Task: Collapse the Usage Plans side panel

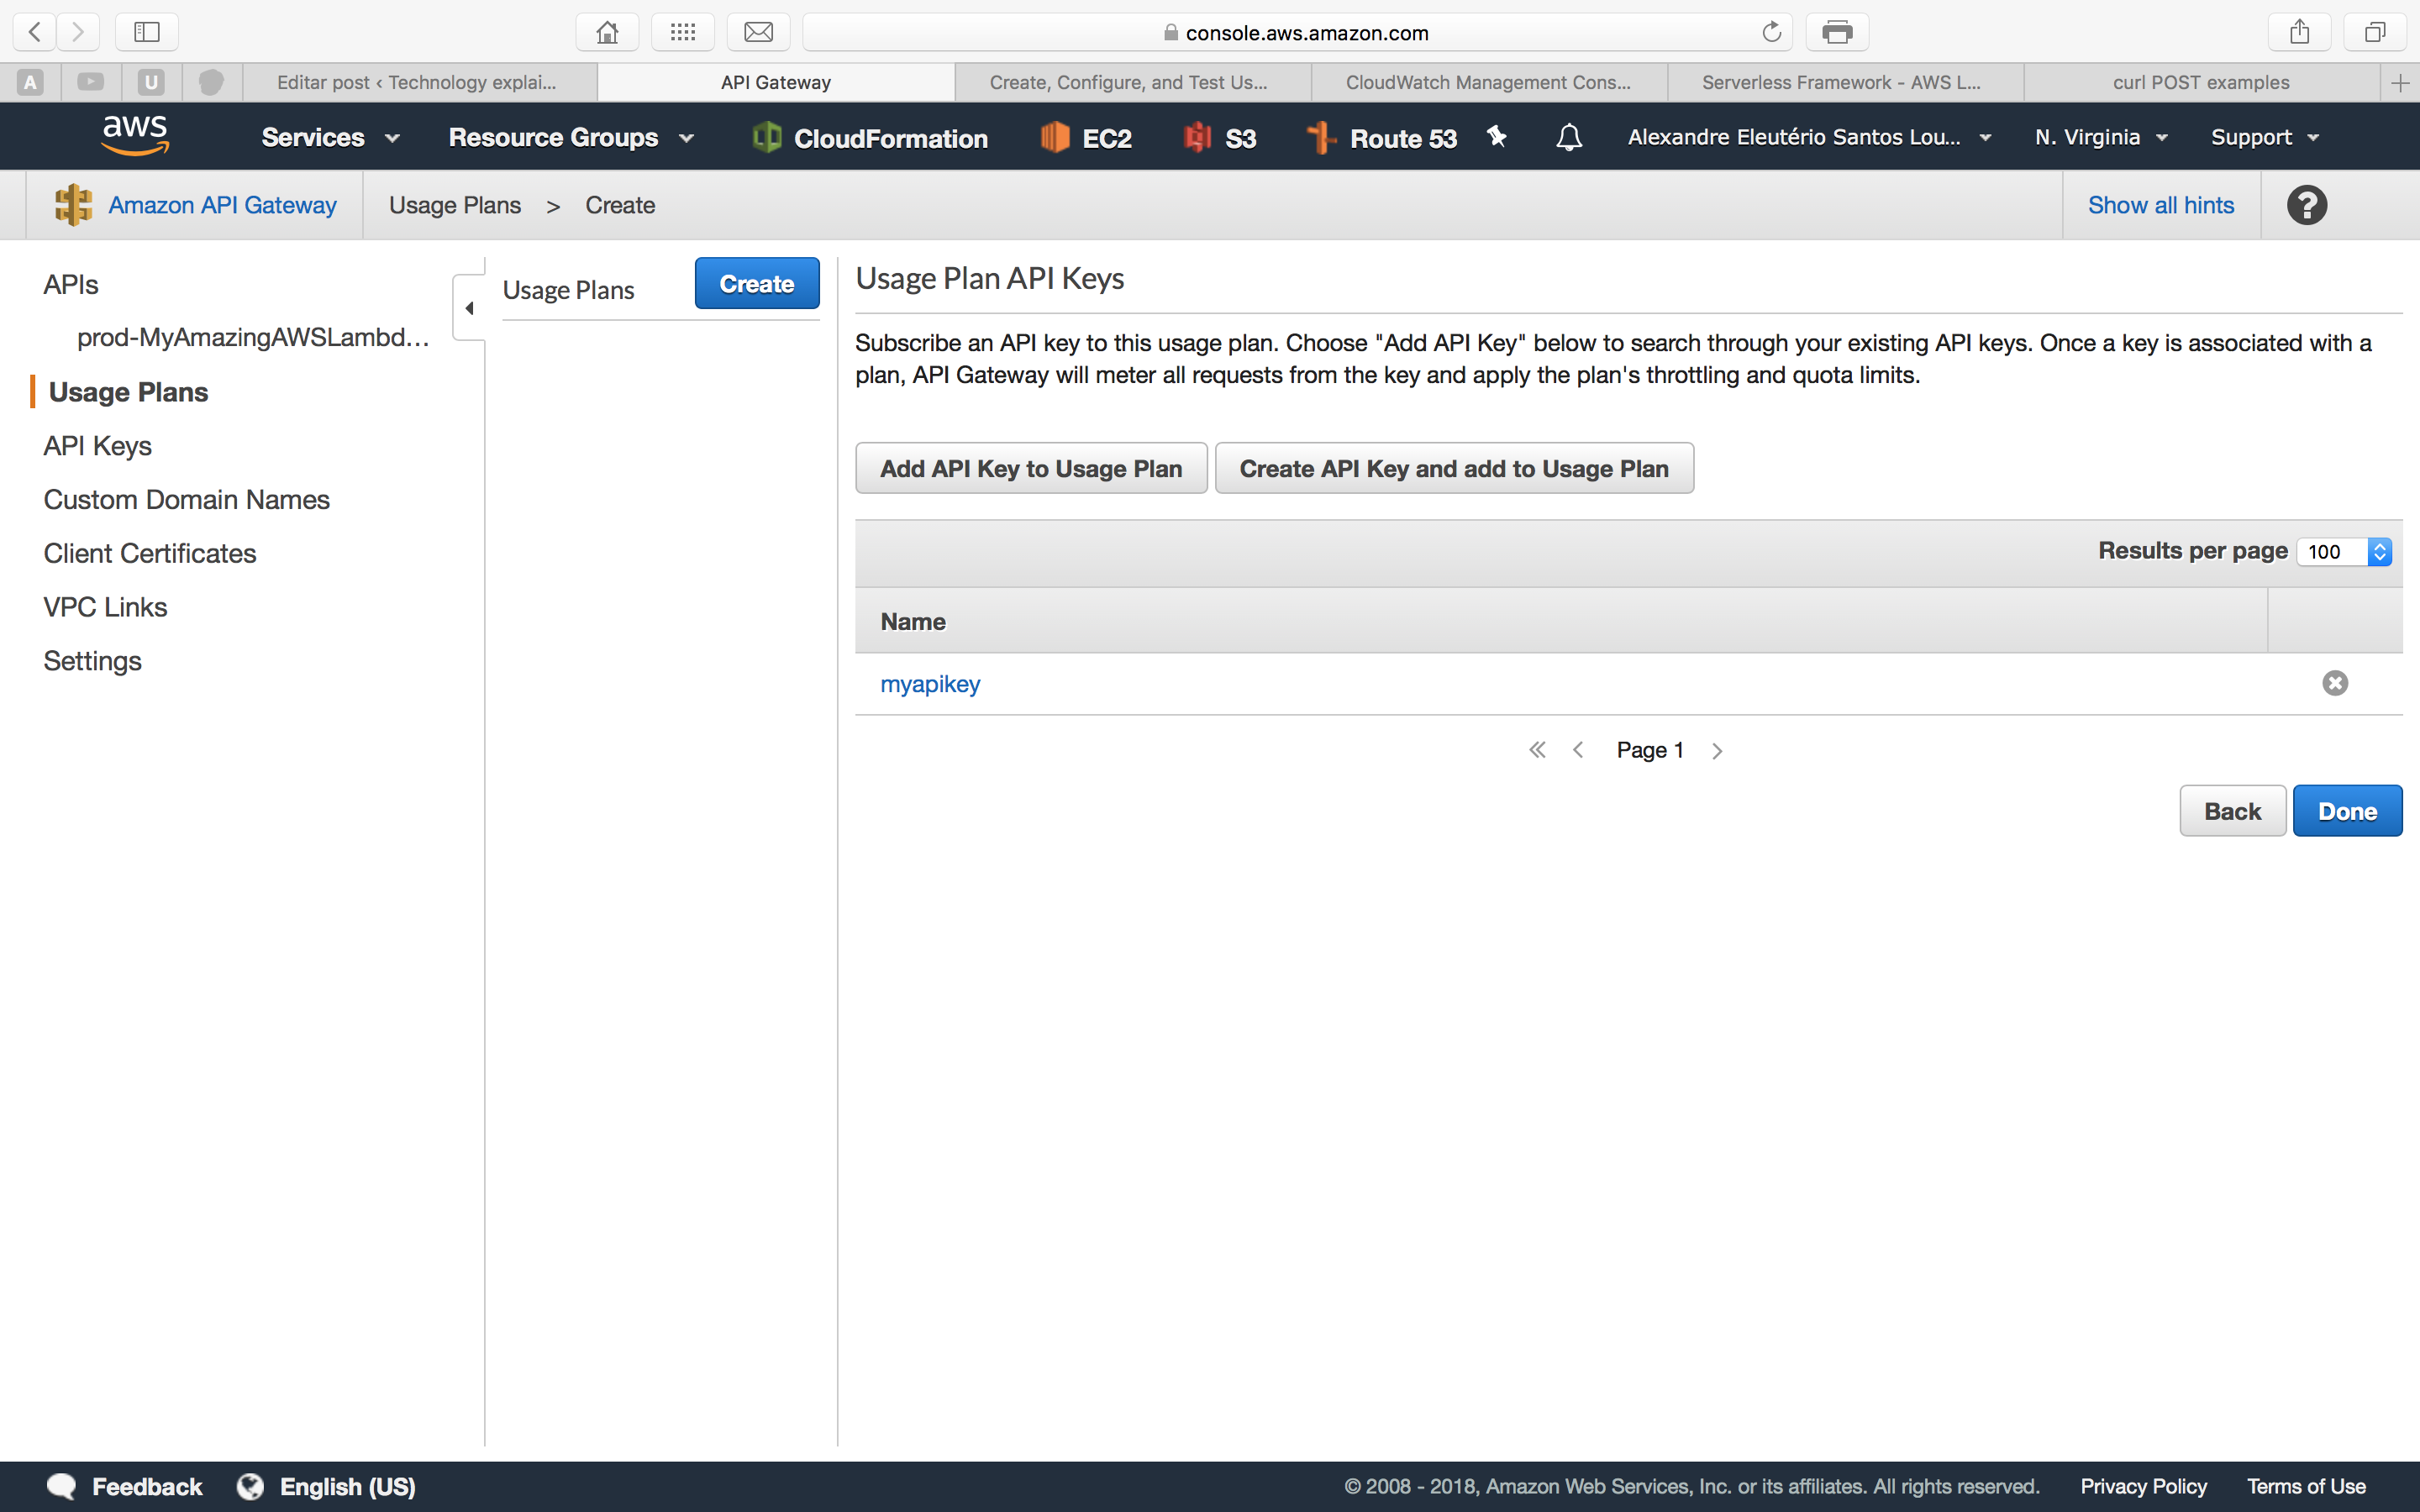Action: click(469, 308)
